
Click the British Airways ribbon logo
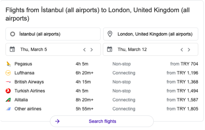point(8,82)
